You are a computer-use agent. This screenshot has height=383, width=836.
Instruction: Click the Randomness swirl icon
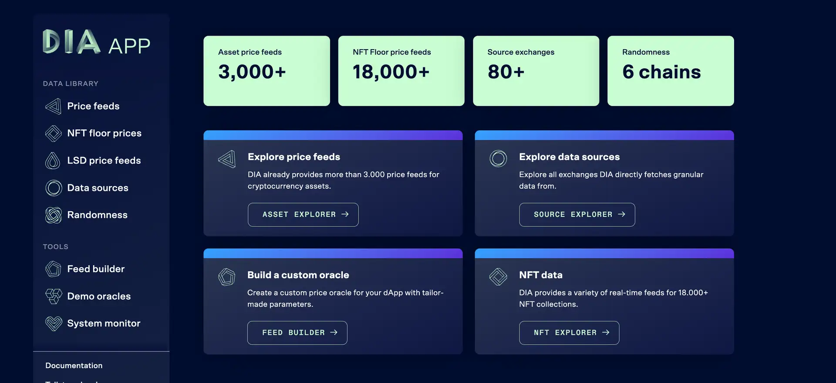(x=54, y=215)
